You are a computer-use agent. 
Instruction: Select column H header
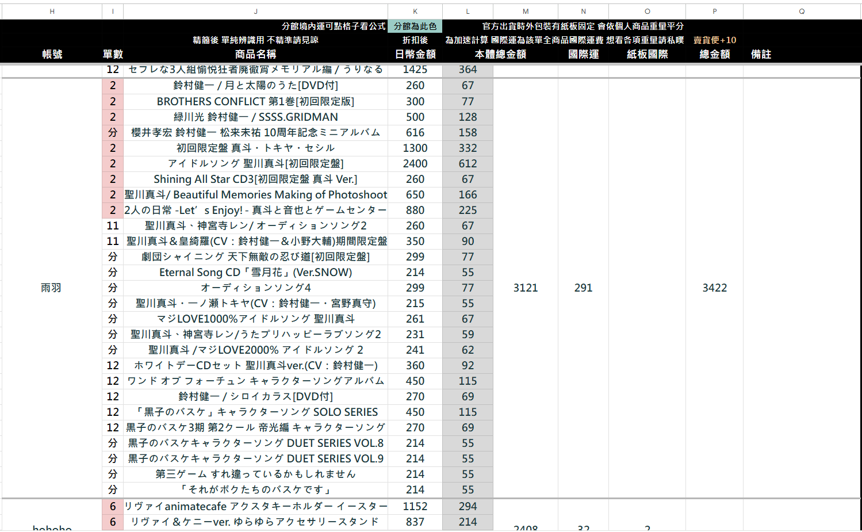[x=52, y=12]
